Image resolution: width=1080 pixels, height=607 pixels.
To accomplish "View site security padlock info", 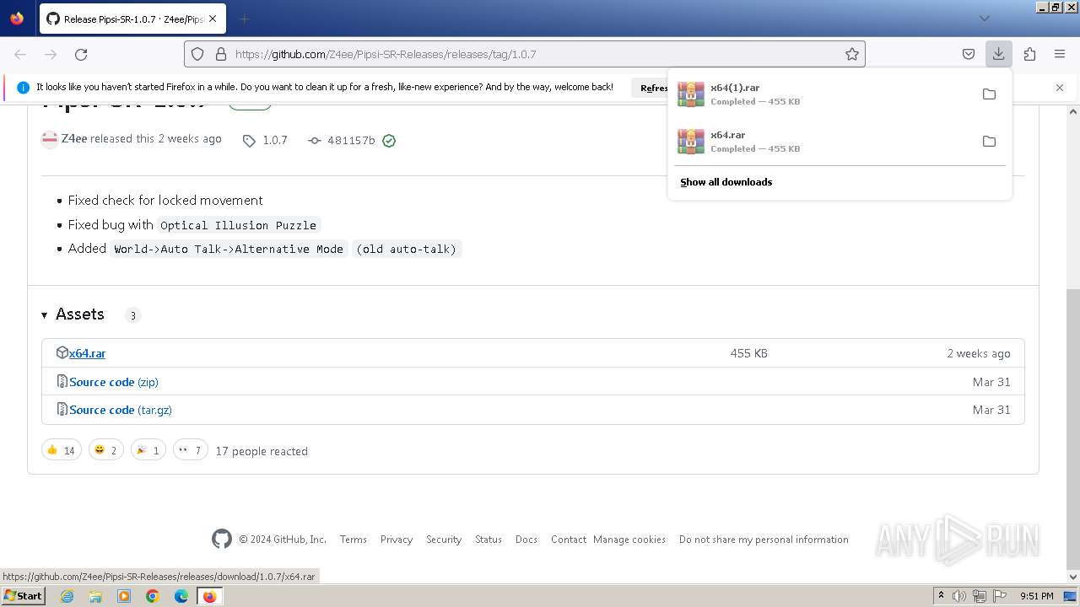I will (221, 54).
